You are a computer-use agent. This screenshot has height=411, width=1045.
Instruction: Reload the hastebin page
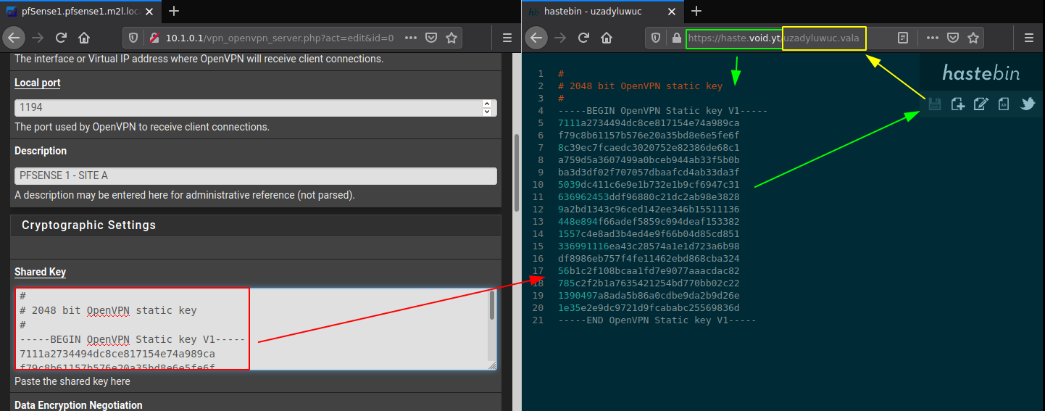point(583,38)
